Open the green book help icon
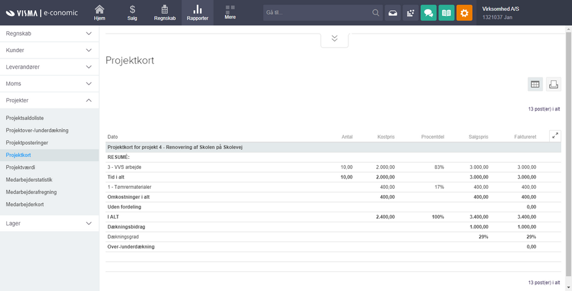 446,13
